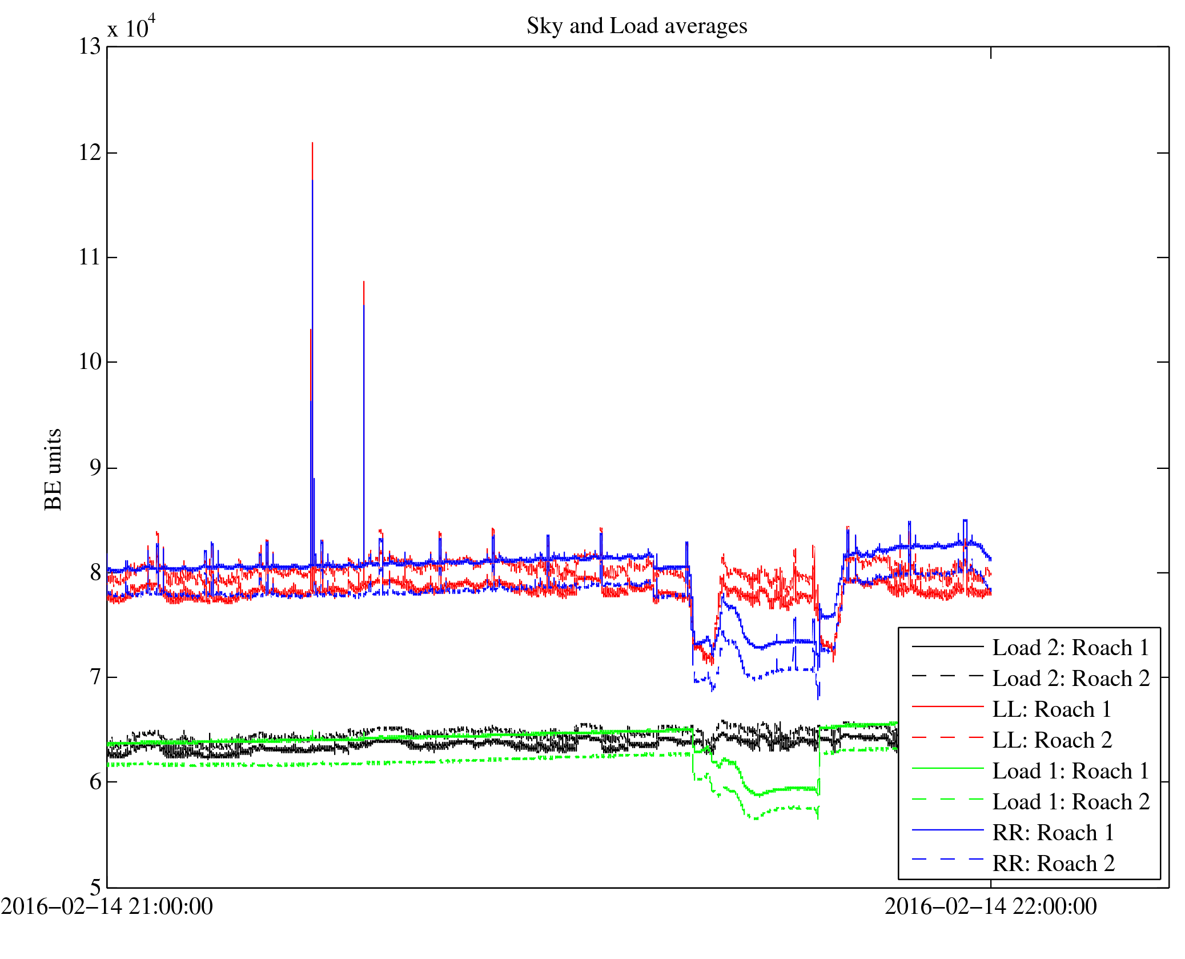Image resolution: width=1185 pixels, height=959 pixels.
Task: Click the y-axis tick label '5'
Action: tap(95, 887)
